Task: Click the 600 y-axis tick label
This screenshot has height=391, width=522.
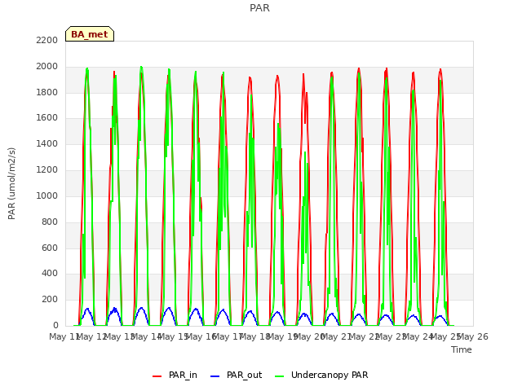Action: 50,248
